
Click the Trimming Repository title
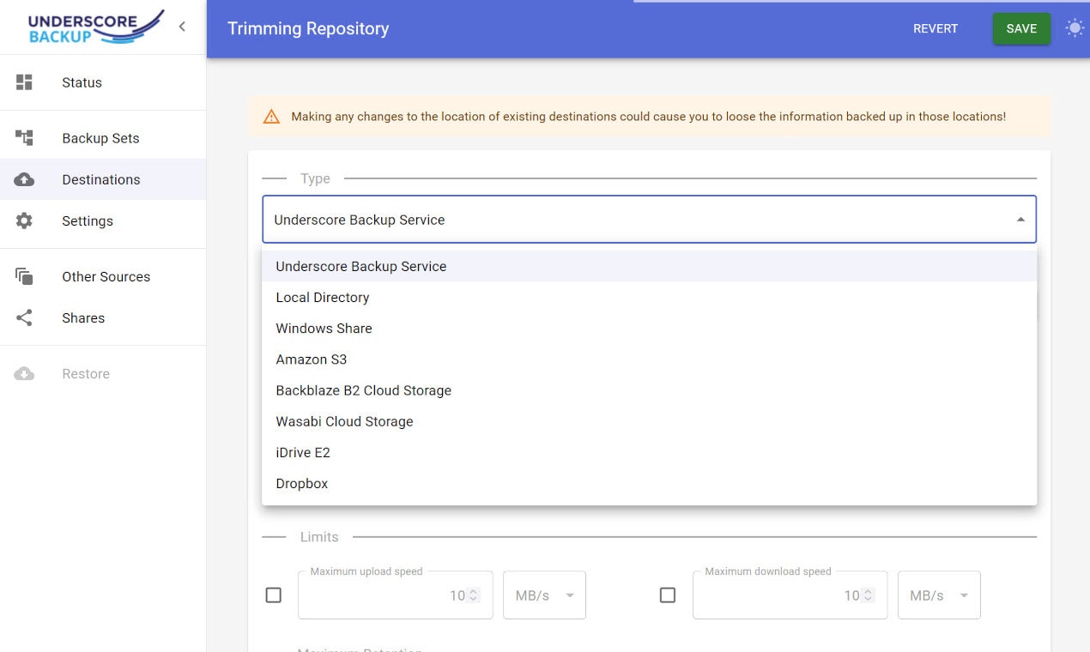(308, 28)
